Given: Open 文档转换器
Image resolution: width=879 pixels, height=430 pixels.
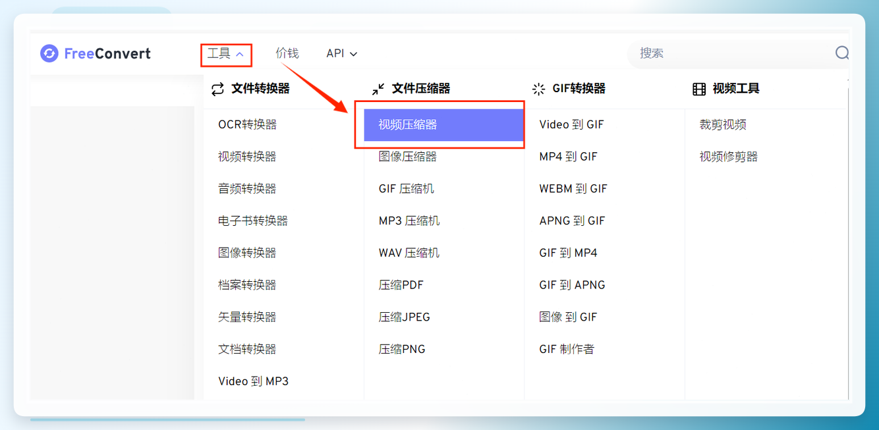Looking at the screenshot, I should [247, 350].
